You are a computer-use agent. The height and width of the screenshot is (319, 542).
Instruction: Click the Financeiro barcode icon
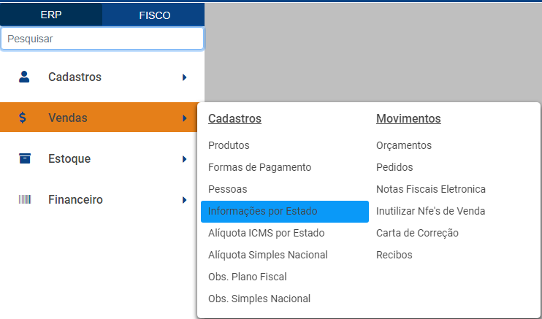(x=25, y=199)
